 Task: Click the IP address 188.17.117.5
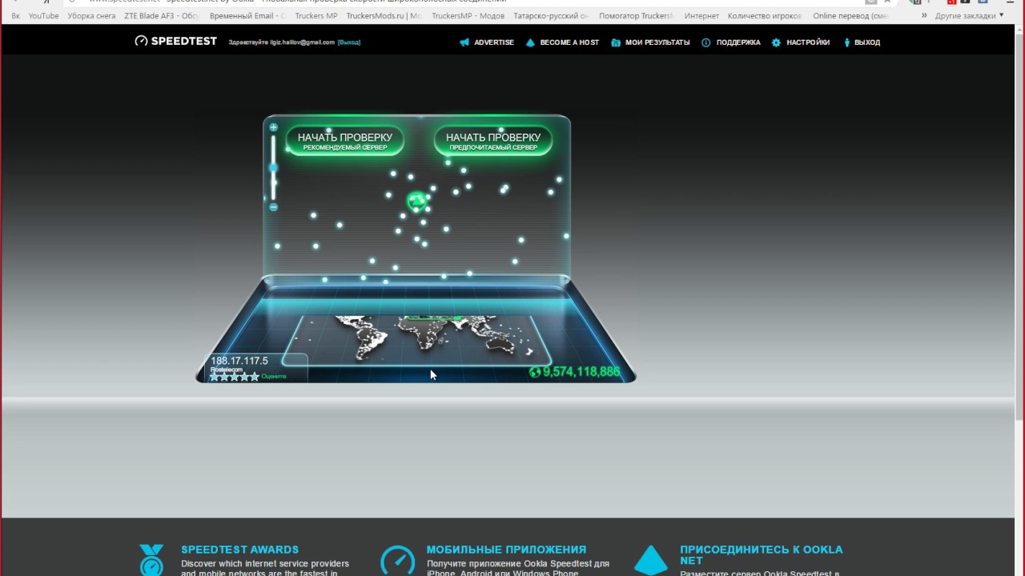pyautogui.click(x=239, y=361)
